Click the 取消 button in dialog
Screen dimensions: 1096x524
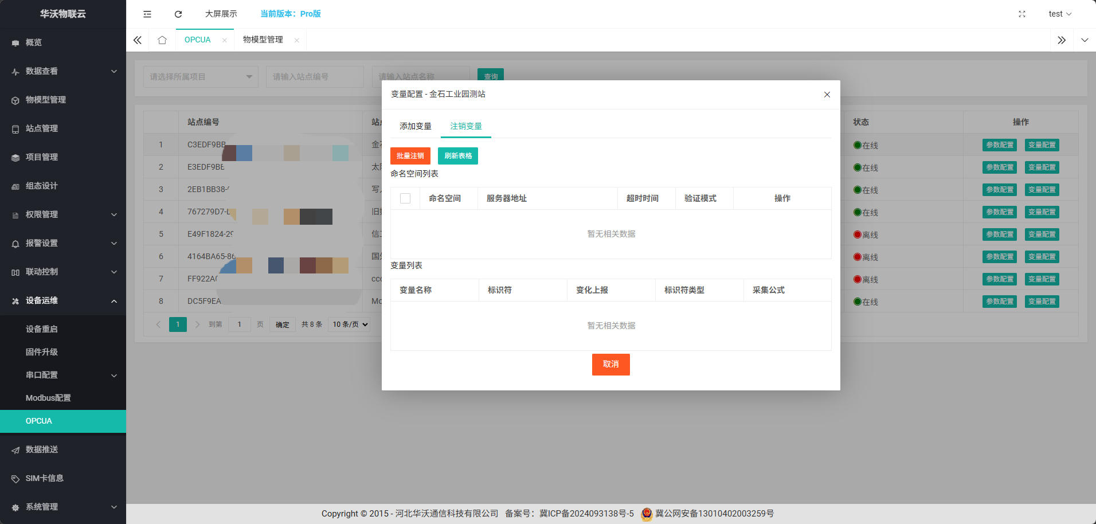coord(610,365)
